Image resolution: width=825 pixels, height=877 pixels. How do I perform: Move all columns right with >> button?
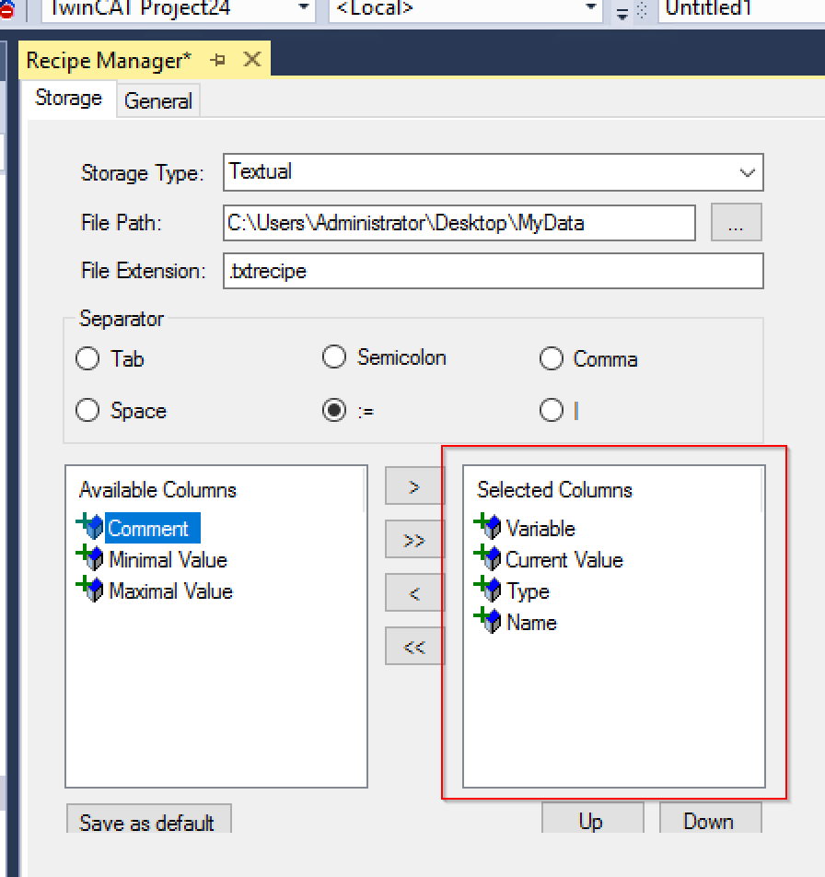413,540
